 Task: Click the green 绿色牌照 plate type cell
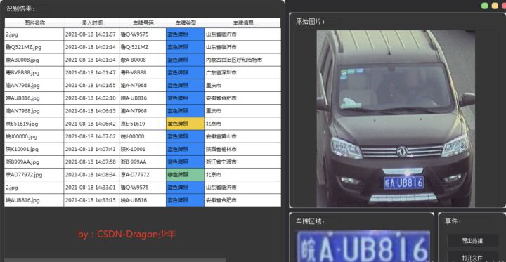[186, 175]
